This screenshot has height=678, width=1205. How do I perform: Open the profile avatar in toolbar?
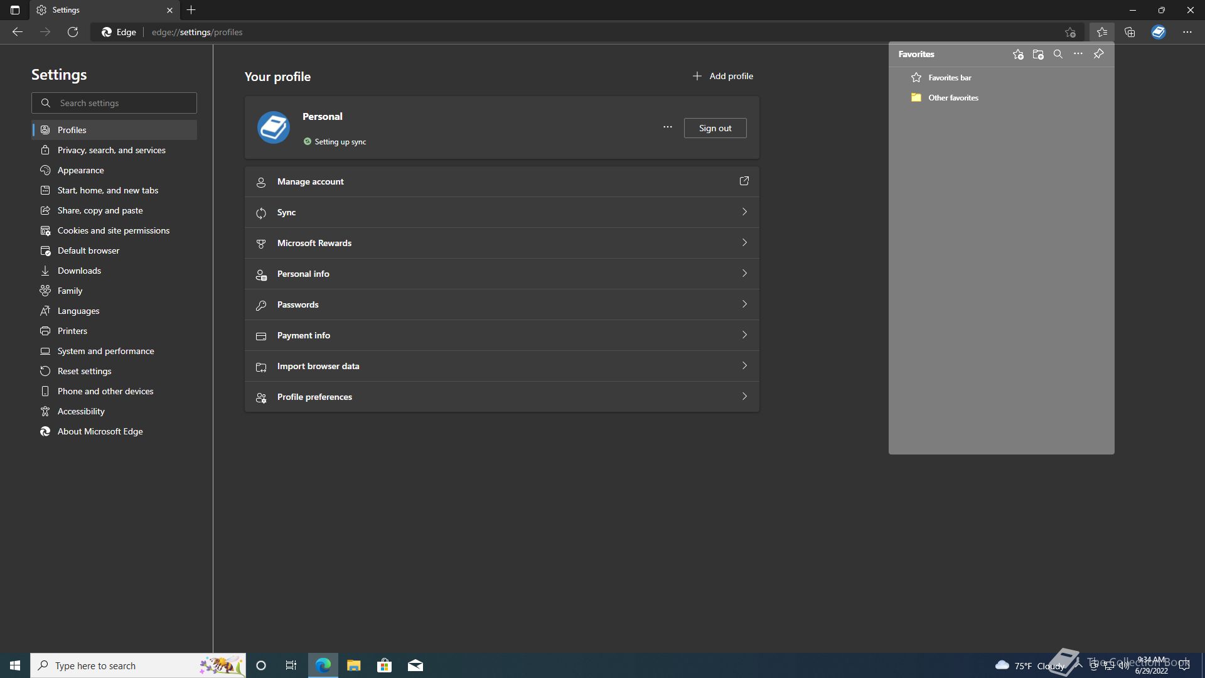(x=1159, y=32)
